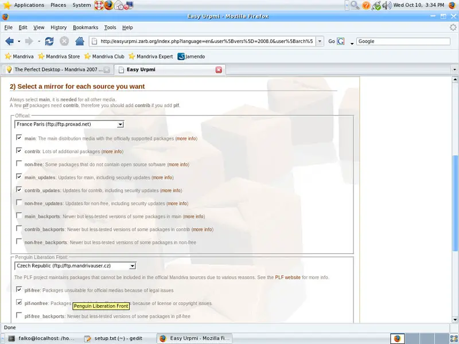
Task: Launch Firefox from the top panel
Action: click(109, 5)
